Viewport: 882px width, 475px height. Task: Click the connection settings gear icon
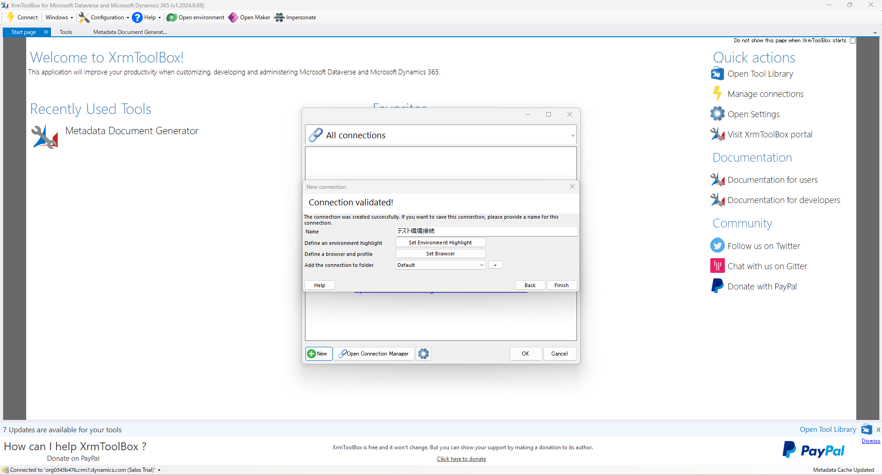(x=424, y=354)
